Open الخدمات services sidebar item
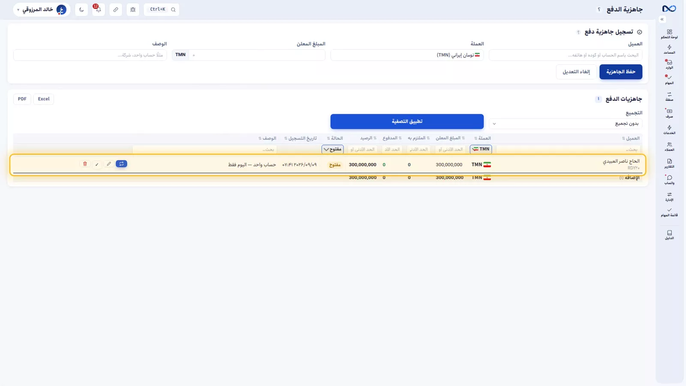686x386 pixels. tap(669, 130)
